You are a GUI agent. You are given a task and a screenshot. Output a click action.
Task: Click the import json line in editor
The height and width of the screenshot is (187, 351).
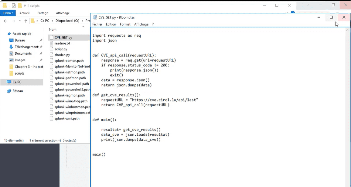(104, 40)
